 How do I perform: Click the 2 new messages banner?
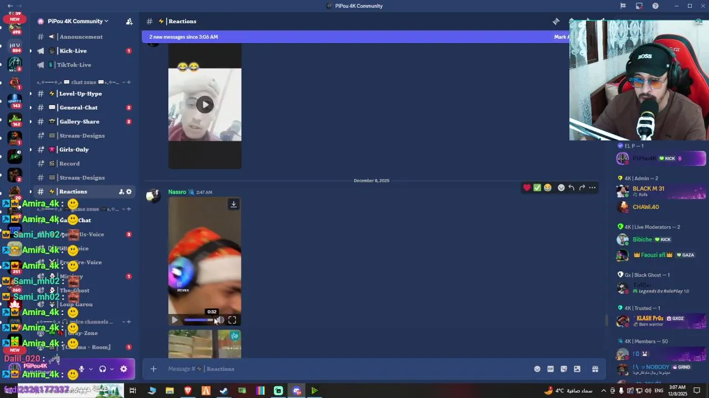[x=354, y=37]
